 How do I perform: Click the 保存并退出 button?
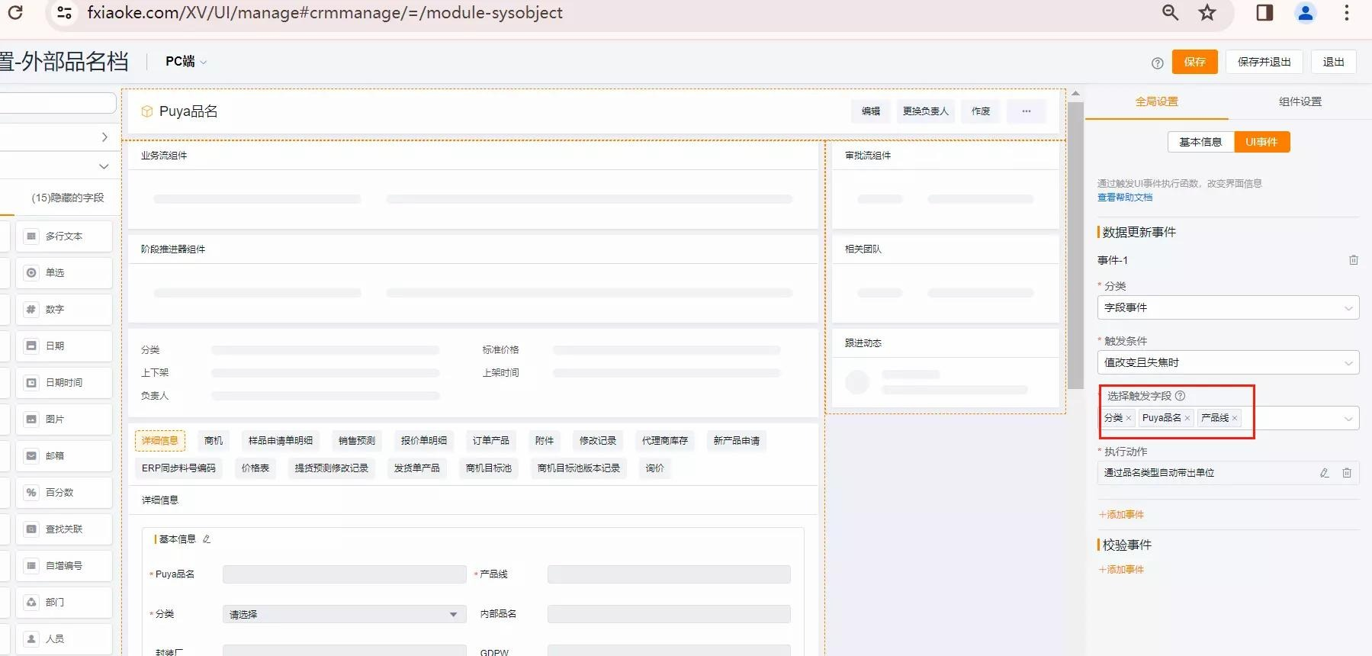tap(1264, 62)
